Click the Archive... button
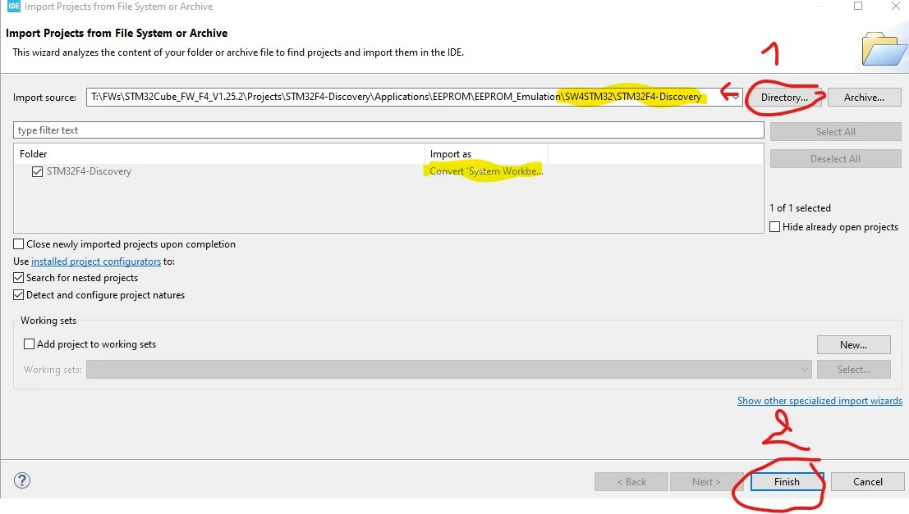The width and height of the screenshot is (909, 514). (865, 98)
